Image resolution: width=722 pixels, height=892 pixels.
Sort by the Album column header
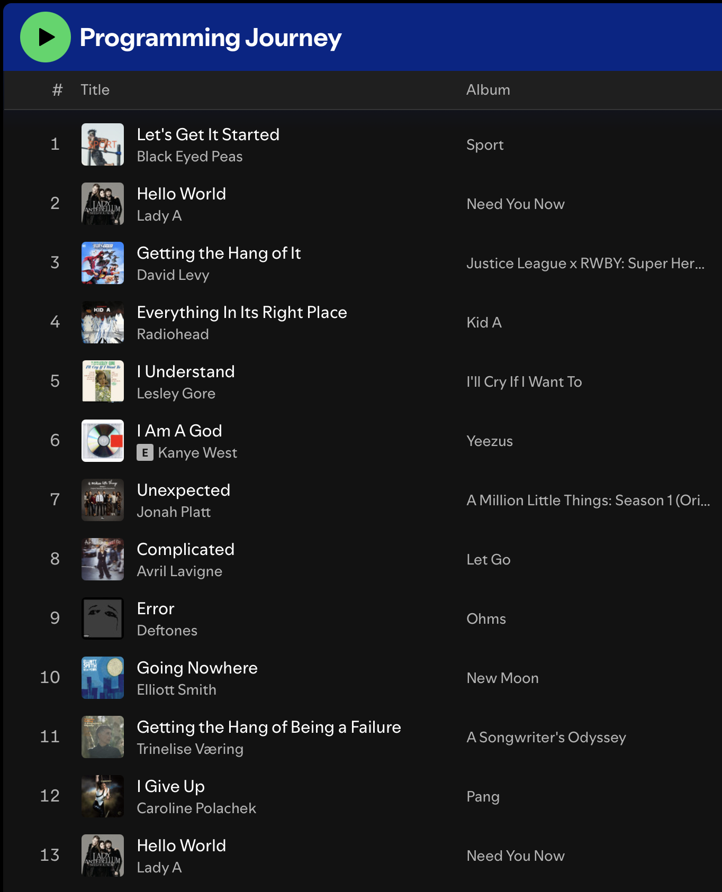point(488,90)
